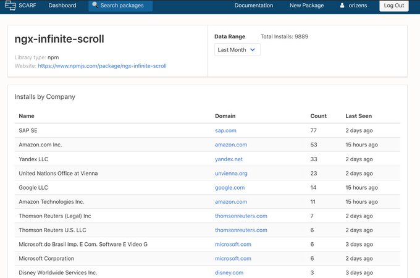The width and height of the screenshot is (420, 278).
Task: Click the Count column header
Action: (319, 116)
